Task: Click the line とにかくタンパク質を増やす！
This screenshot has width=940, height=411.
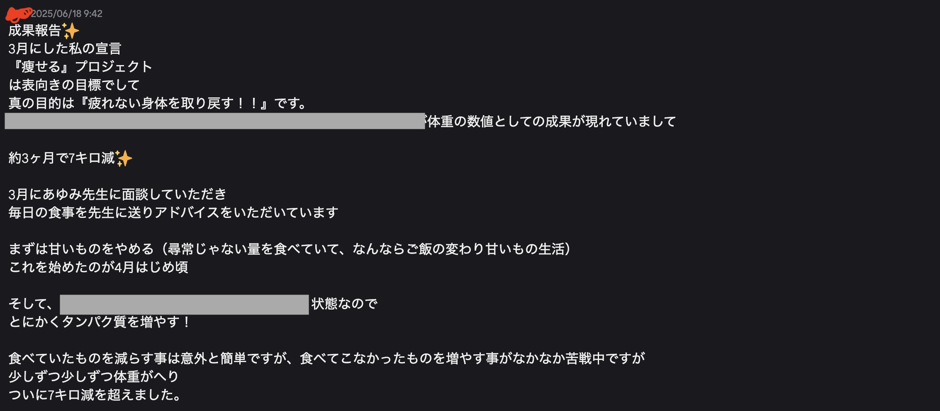Action: [x=100, y=322]
